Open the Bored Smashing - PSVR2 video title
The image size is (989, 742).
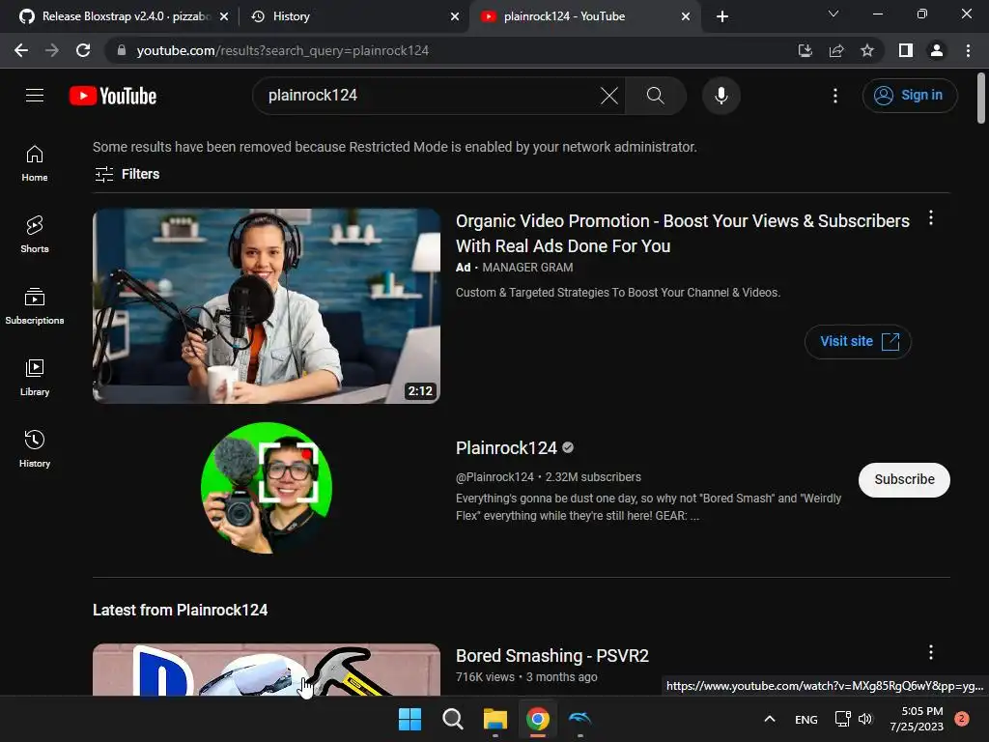[551, 656]
